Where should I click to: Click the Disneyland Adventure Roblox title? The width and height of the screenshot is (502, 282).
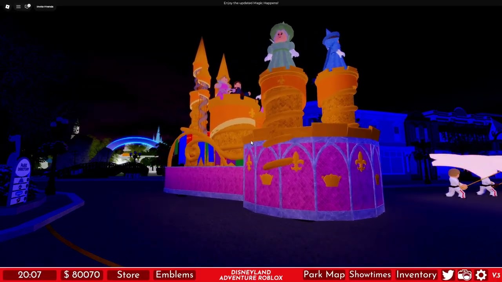(251, 275)
